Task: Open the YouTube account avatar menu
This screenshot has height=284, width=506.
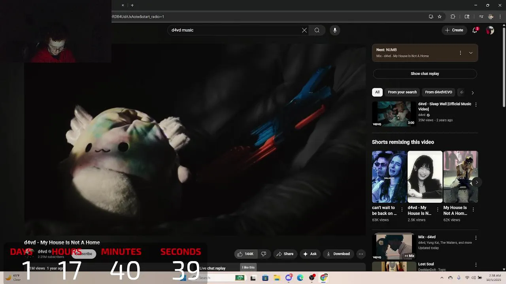Action: [x=490, y=30]
